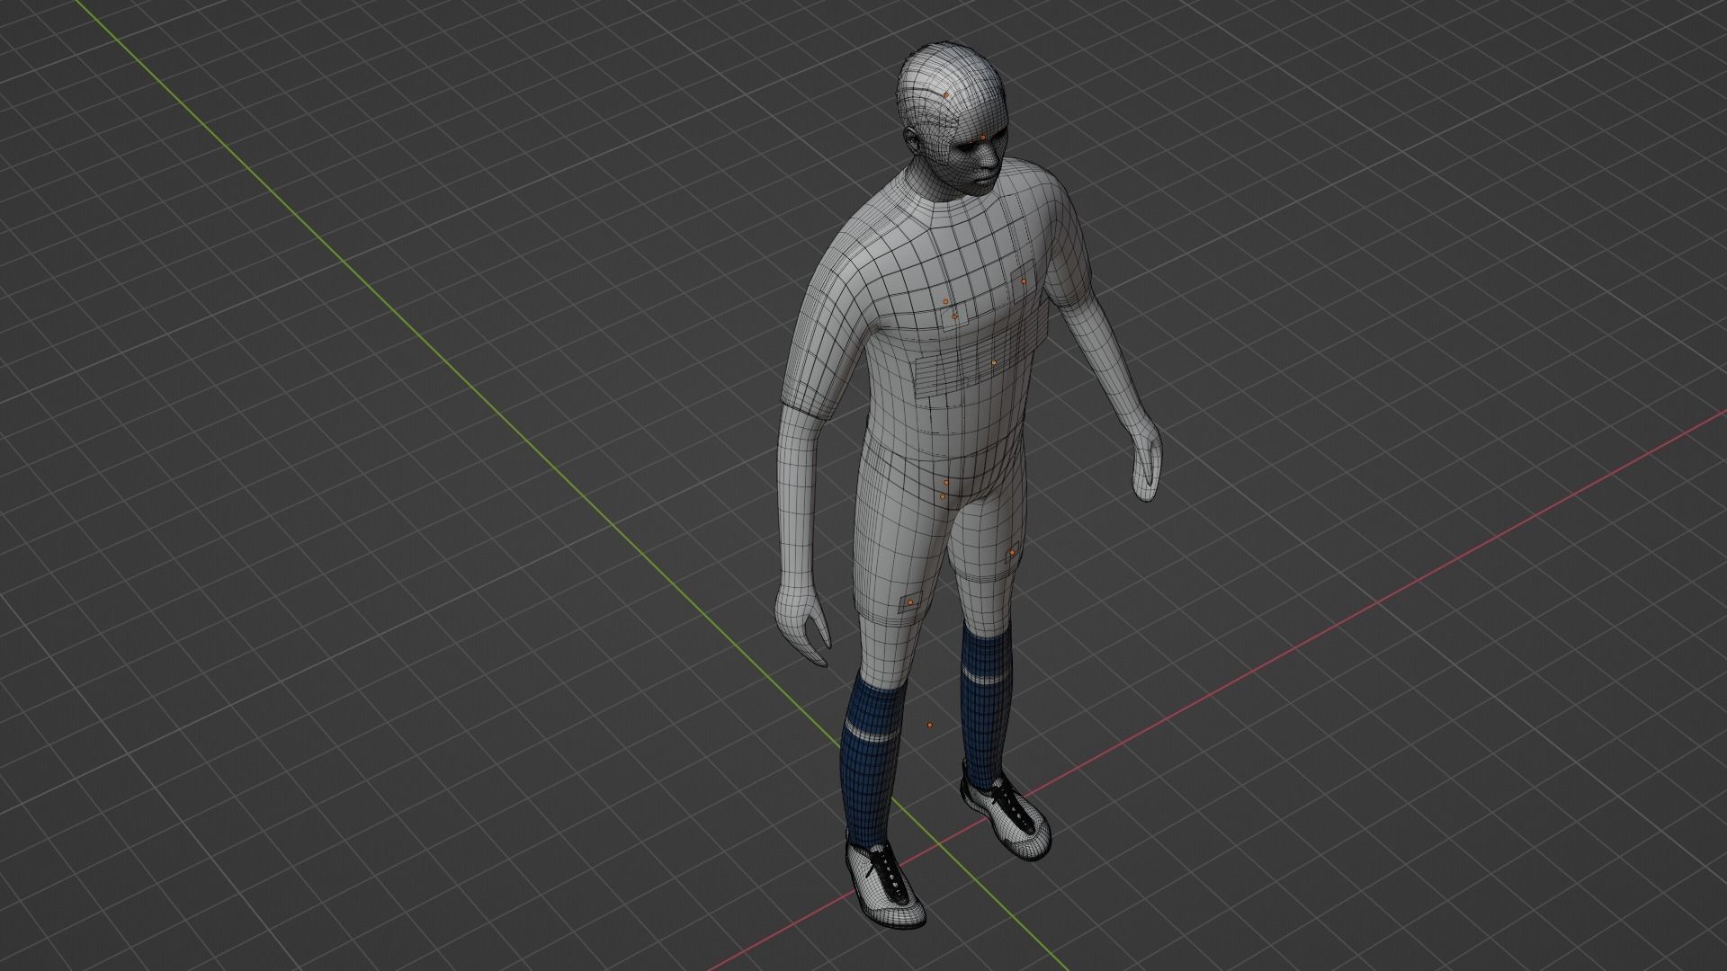Click the orange origin dot on the forehead
This screenshot has width=1727, height=971.
point(983,138)
